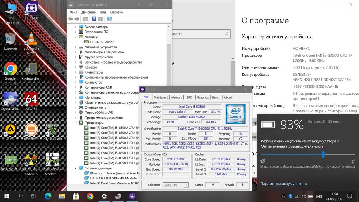Viewport: 359px width, 202px height.
Task: Launch VLC media player shortcut
Action: 31,43
